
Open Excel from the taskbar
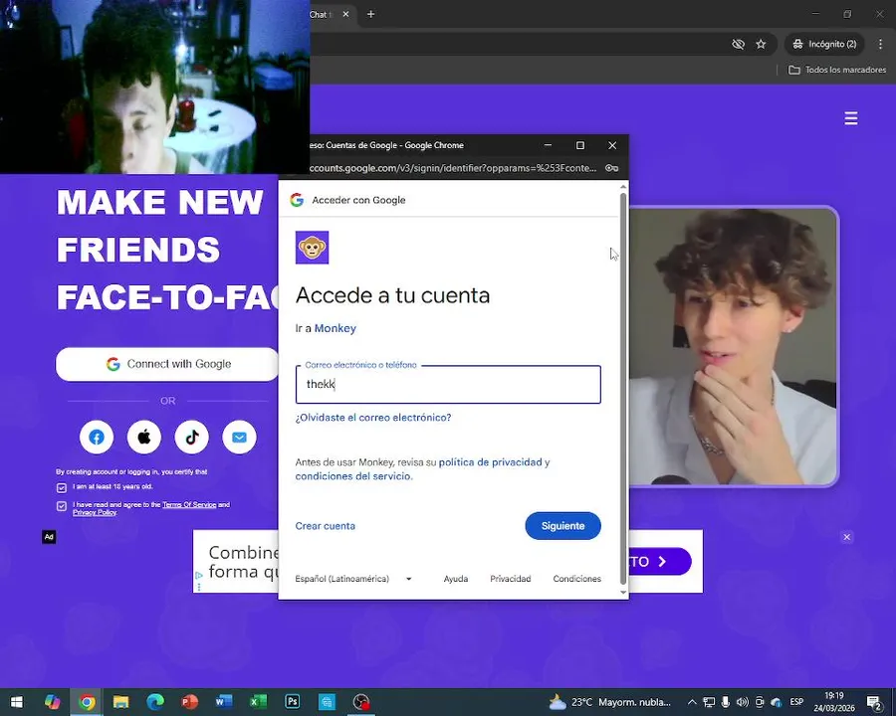258,702
